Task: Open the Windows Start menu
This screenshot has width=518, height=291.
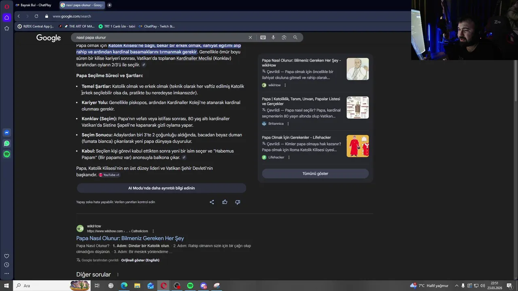Action: [x=6, y=286]
